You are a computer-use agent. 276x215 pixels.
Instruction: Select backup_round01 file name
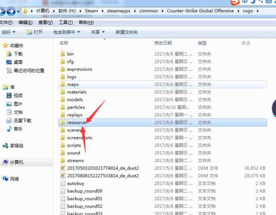click(85, 198)
